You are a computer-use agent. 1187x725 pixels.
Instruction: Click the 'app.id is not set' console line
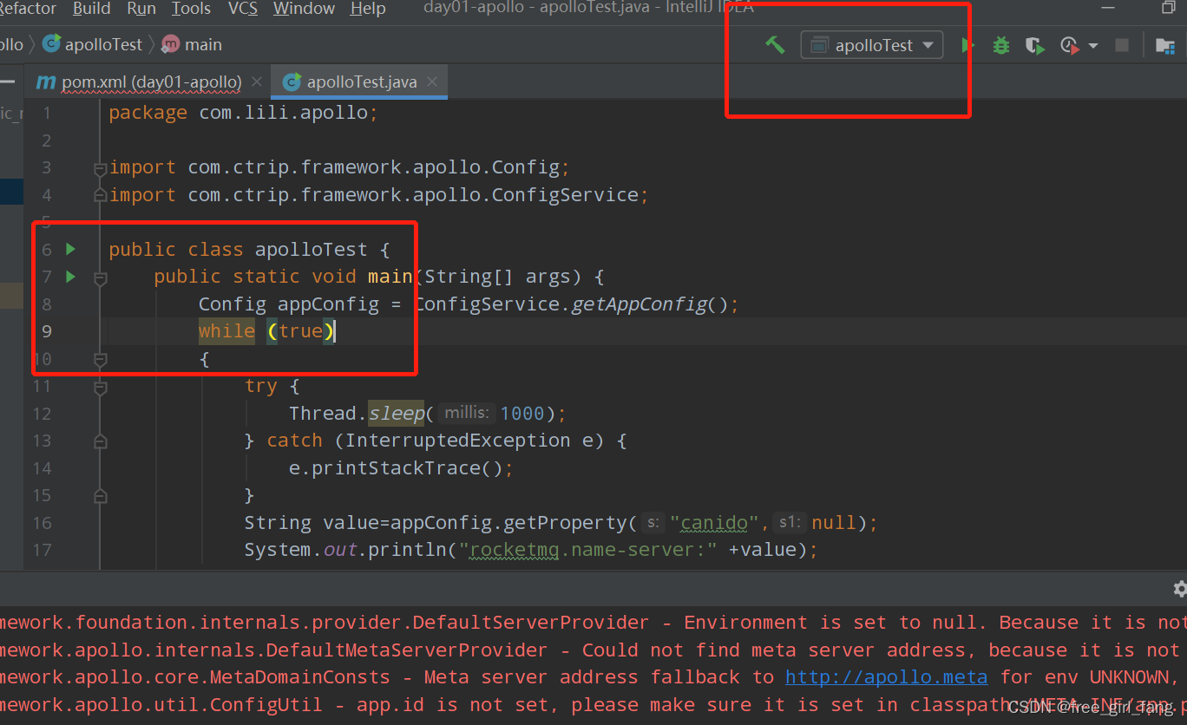coord(593,705)
